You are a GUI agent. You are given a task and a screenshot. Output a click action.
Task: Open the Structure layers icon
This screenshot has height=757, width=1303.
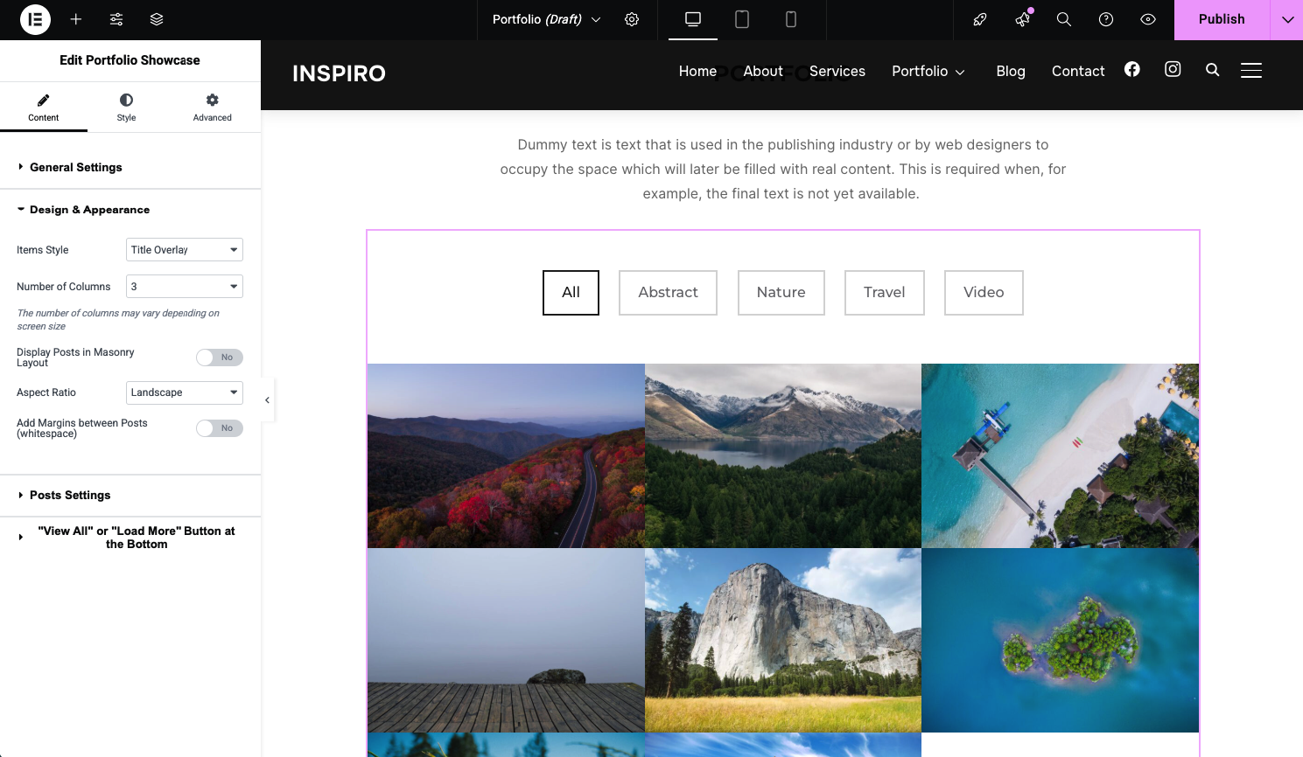pos(157,19)
